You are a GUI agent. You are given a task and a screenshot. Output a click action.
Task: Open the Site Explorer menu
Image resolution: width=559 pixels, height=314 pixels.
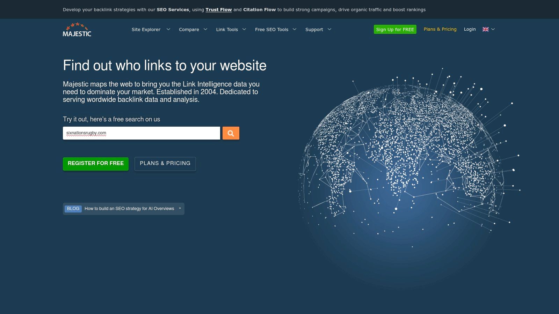click(146, 30)
